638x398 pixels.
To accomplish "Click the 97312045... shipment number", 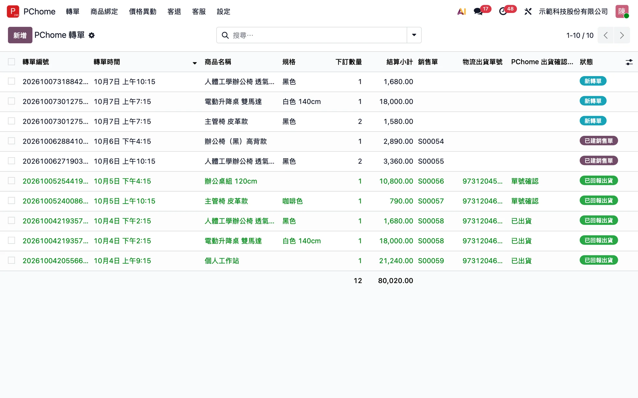I will 482,181.
